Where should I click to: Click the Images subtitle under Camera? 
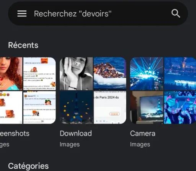140,145
